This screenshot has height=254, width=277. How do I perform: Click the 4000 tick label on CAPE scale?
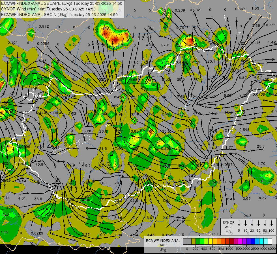pyautogui.click(x=263, y=249)
